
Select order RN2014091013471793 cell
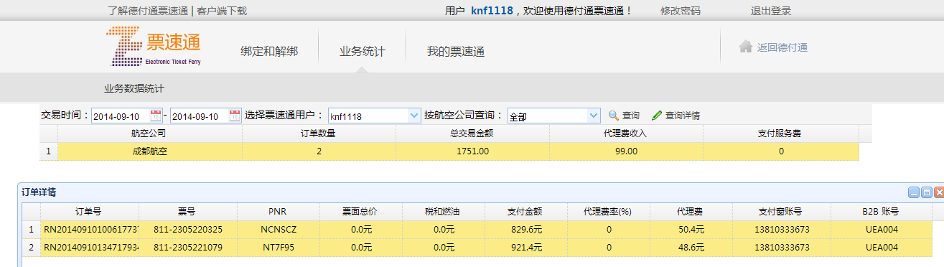pos(89,247)
